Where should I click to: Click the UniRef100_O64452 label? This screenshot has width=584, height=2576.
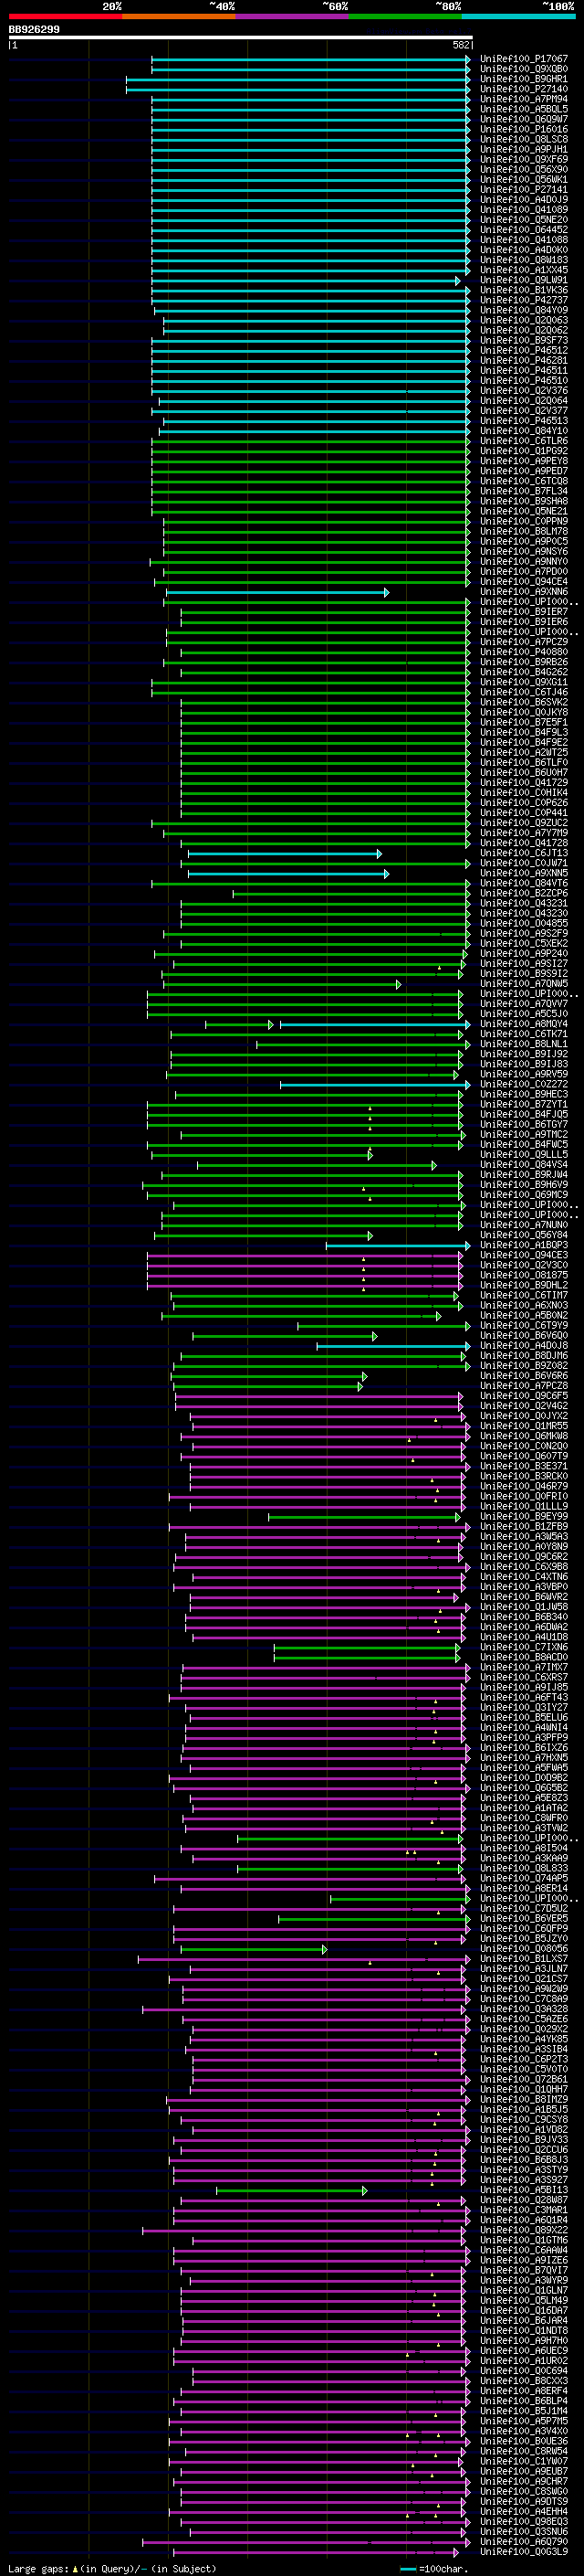(x=524, y=230)
